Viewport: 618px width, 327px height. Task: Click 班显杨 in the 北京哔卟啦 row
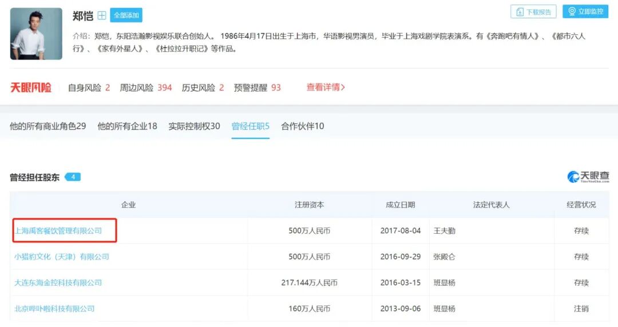(444, 309)
